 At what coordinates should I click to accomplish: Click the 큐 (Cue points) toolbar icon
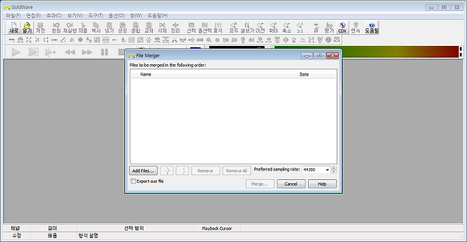(316, 28)
